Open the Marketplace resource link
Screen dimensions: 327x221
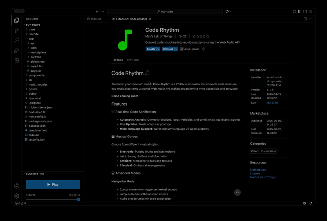click(x=258, y=170)
